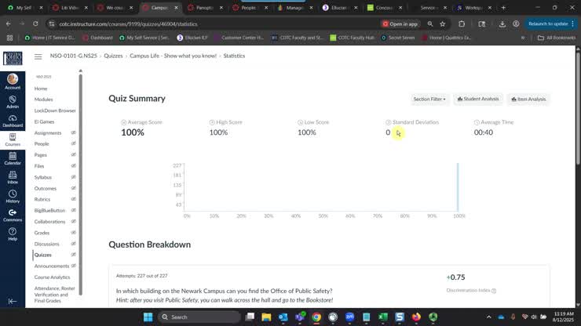Toggle visibility icon beside Discussions
This screenshot has height=326, width=581.
click(x=73, y=244)
